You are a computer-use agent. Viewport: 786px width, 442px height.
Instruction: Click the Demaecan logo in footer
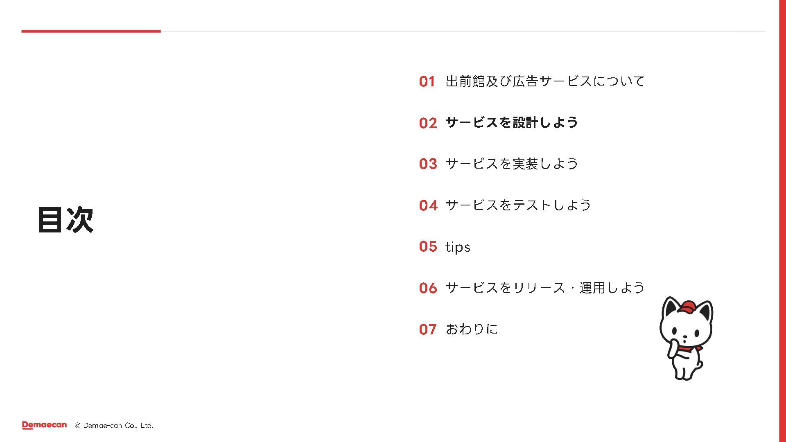tap(44, 425)
